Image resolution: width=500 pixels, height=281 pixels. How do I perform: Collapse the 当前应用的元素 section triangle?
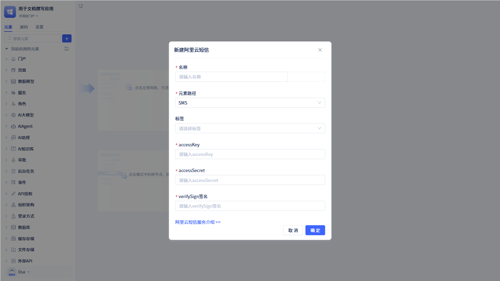7,49
